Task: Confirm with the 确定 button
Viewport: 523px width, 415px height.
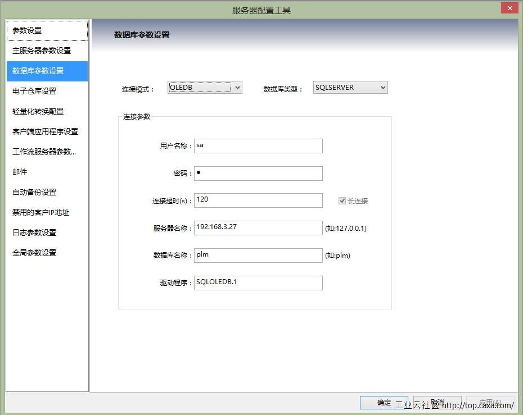Action: 384,403
